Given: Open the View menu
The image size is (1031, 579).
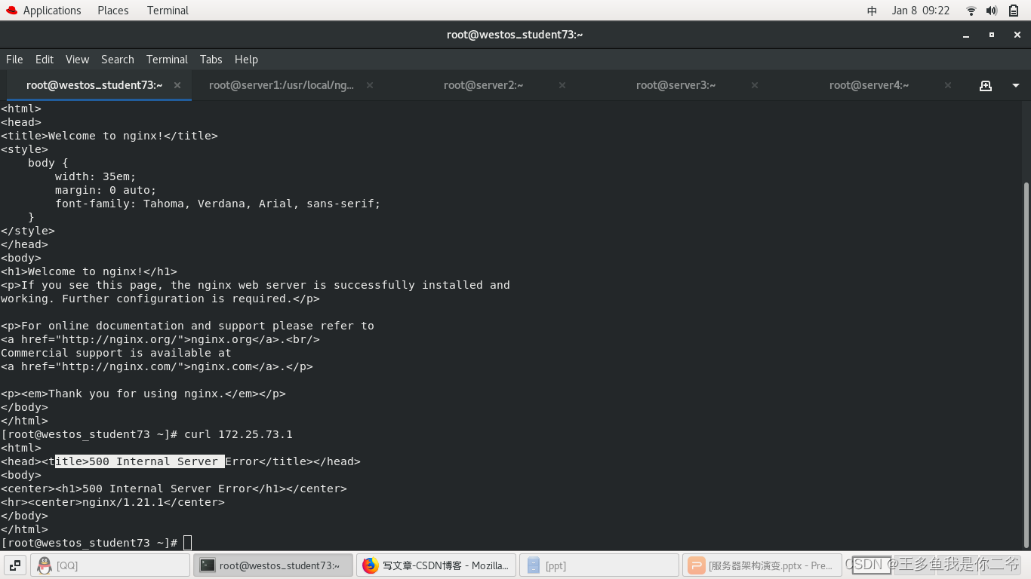Looking at the screenshot, I should click(77, 60).
